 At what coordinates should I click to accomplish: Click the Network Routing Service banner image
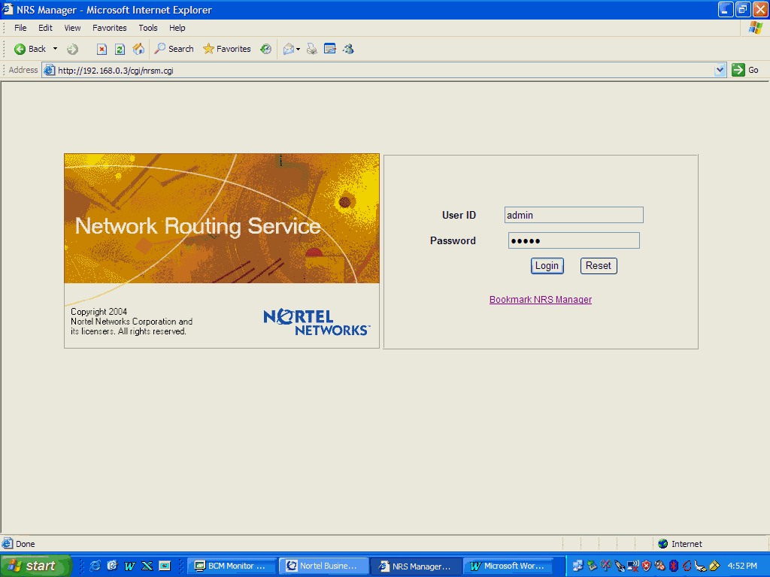pyautogui.click(x=222, y=219)
